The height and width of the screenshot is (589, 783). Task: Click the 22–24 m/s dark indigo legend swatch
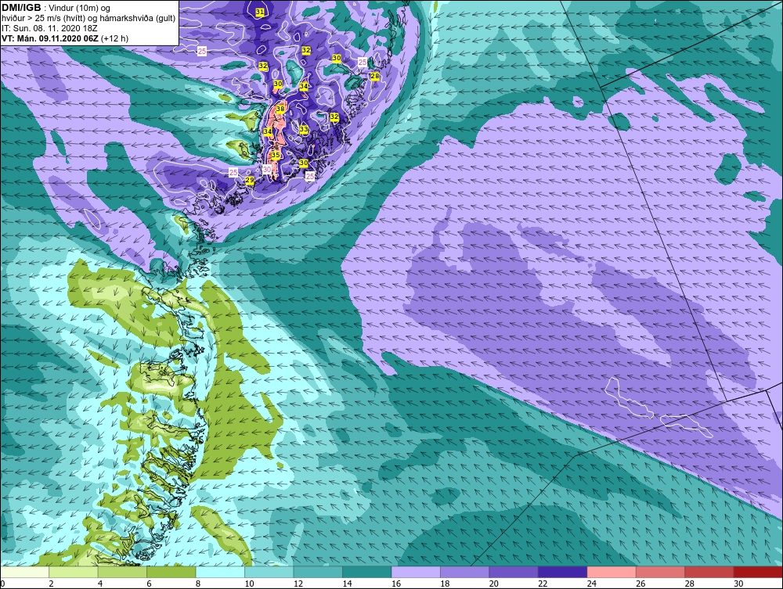[x=563, y=572]
